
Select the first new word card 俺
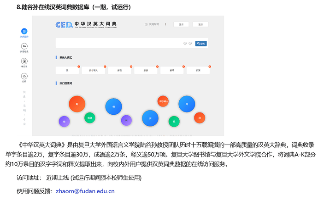point(67,71)
